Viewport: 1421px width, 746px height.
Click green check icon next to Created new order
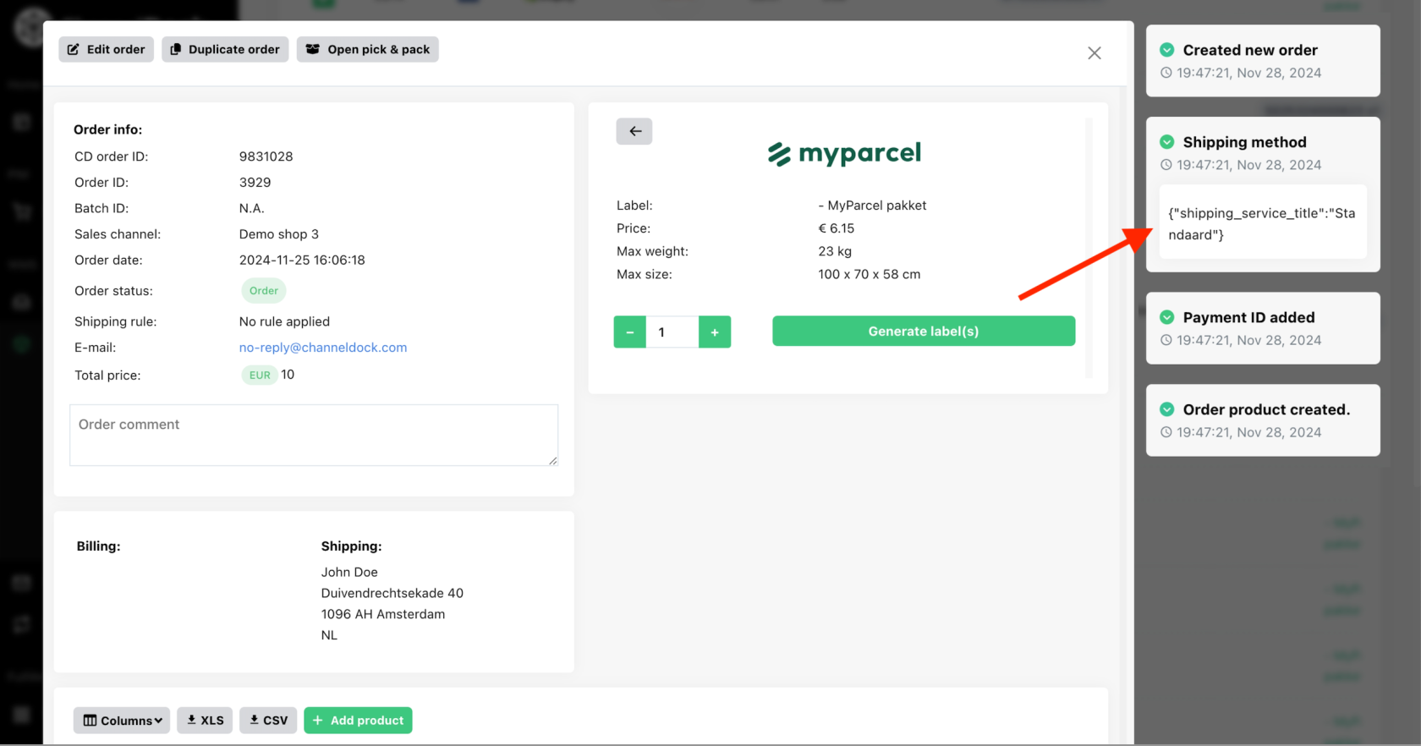pyautogui.click(x=1167, y=50)
